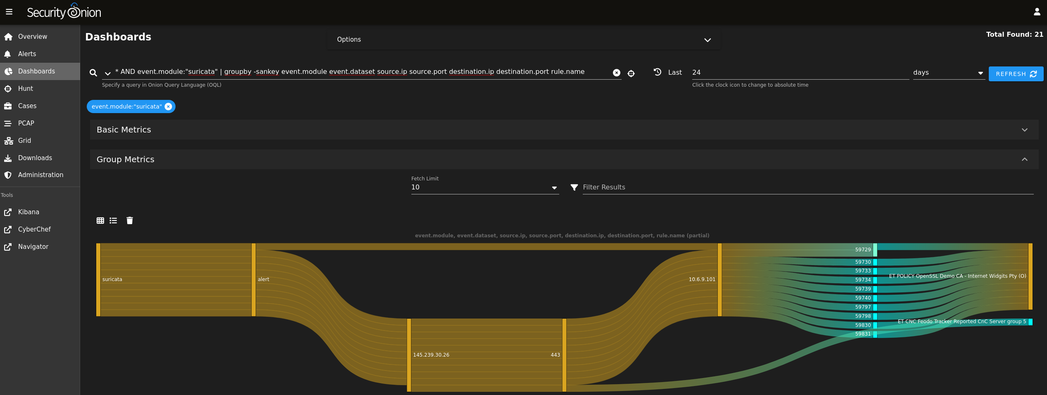Switch to table view icon
Screen dimensions: 1047x395
click(x=100, y=220)
